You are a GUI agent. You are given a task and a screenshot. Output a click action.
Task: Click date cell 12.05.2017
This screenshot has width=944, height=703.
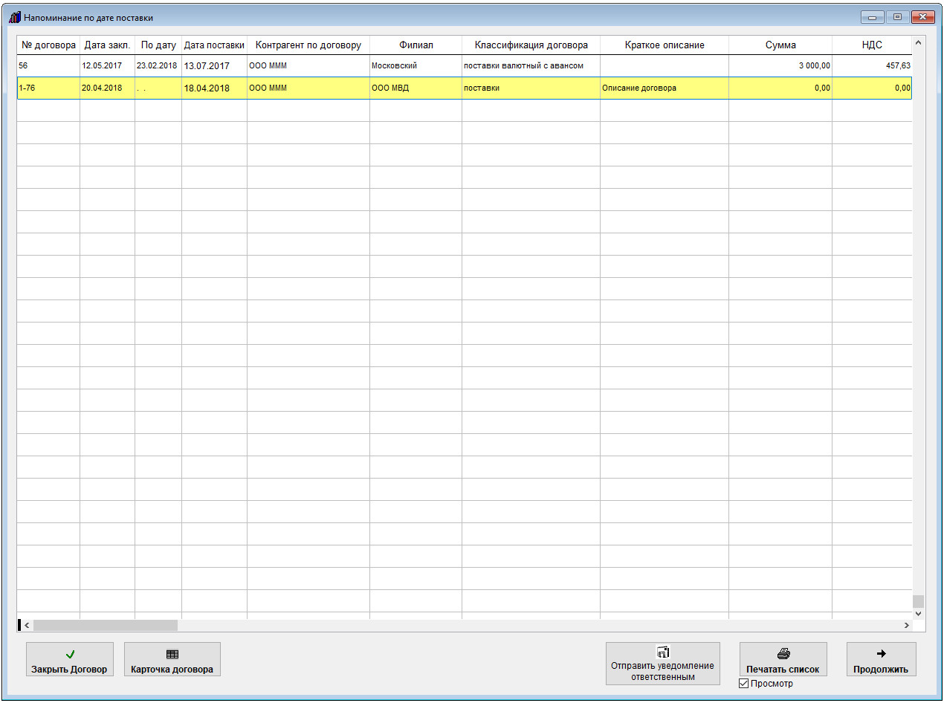click(107, 65)
